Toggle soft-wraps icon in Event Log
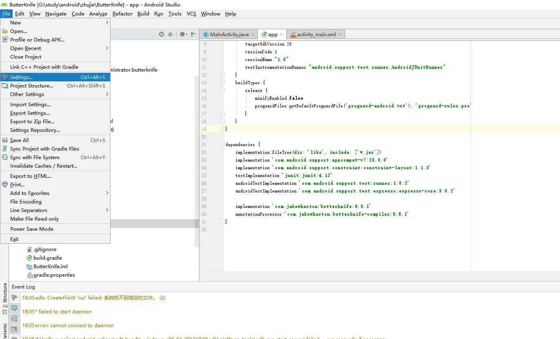 (x=14, y=318)
